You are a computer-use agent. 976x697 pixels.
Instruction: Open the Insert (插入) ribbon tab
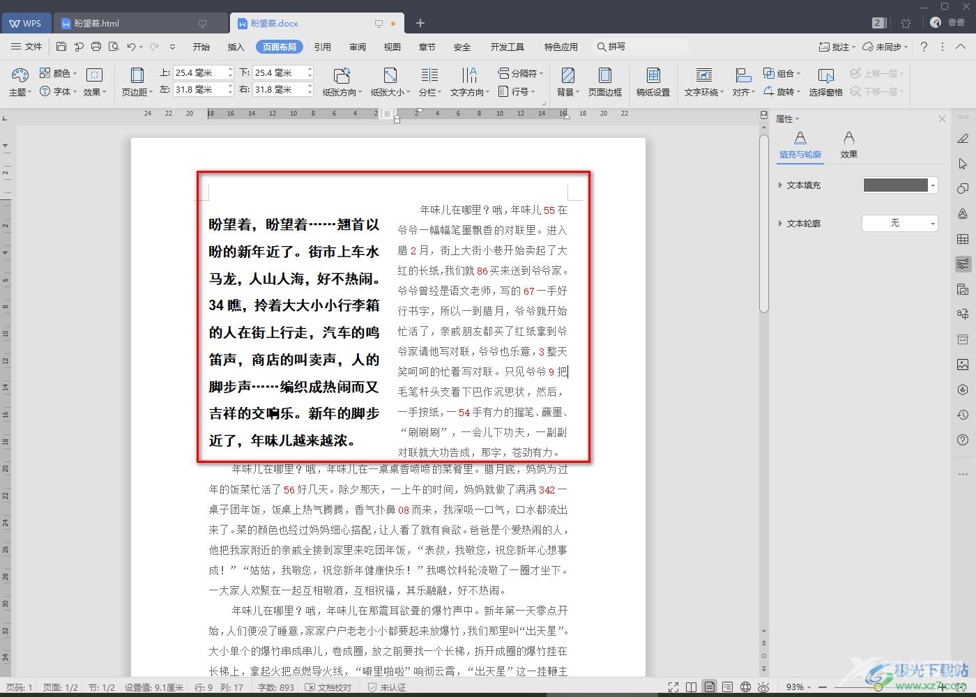[x=236, y=47]
